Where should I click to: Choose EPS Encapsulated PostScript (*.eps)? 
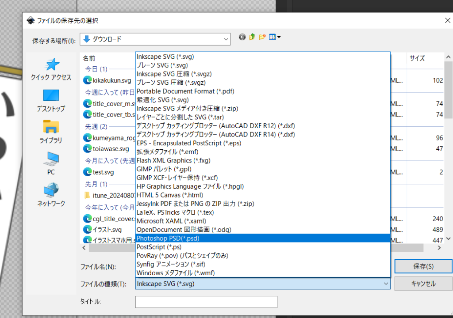click(263, 143)
